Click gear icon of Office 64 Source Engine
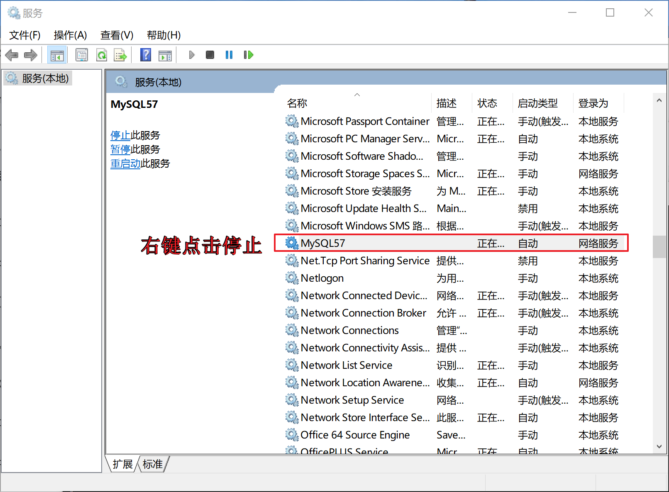 point(292,435)
